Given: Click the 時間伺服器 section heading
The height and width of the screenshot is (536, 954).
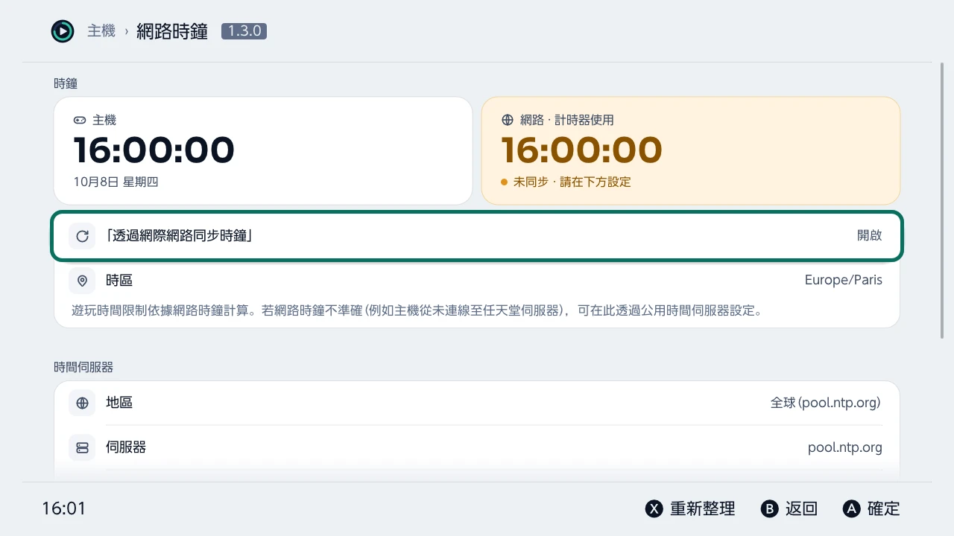Looking at the screenshot, I should pos(83,367).
